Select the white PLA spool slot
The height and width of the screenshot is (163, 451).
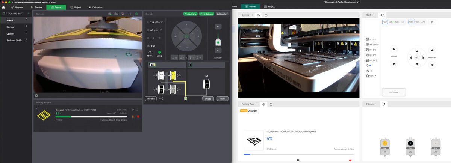(x=161, y=75)
